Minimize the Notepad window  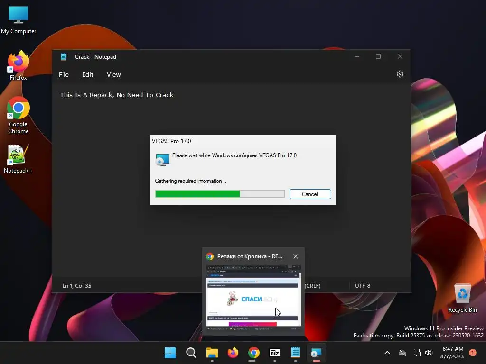pyautogui.click(x=357, y=57)
